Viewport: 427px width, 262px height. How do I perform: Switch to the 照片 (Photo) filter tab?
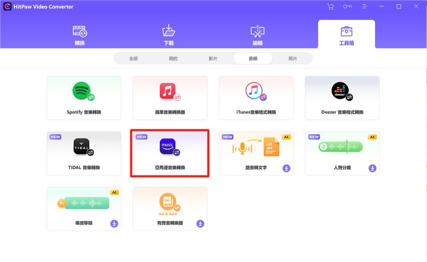pyautogui.click(x=293, y=58)
